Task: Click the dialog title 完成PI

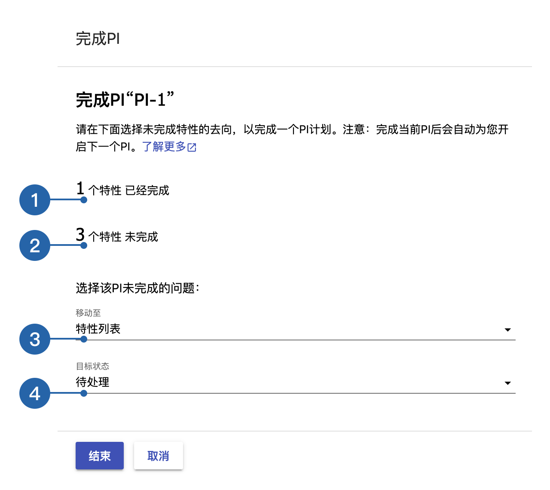Action: coord(98,39)
